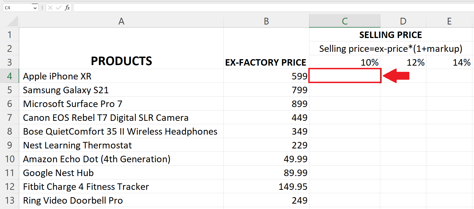Screen dimensions: 474x209
Task: Select the Bose QuietComfort 35 II cell
Action: (x=121, y=131)
